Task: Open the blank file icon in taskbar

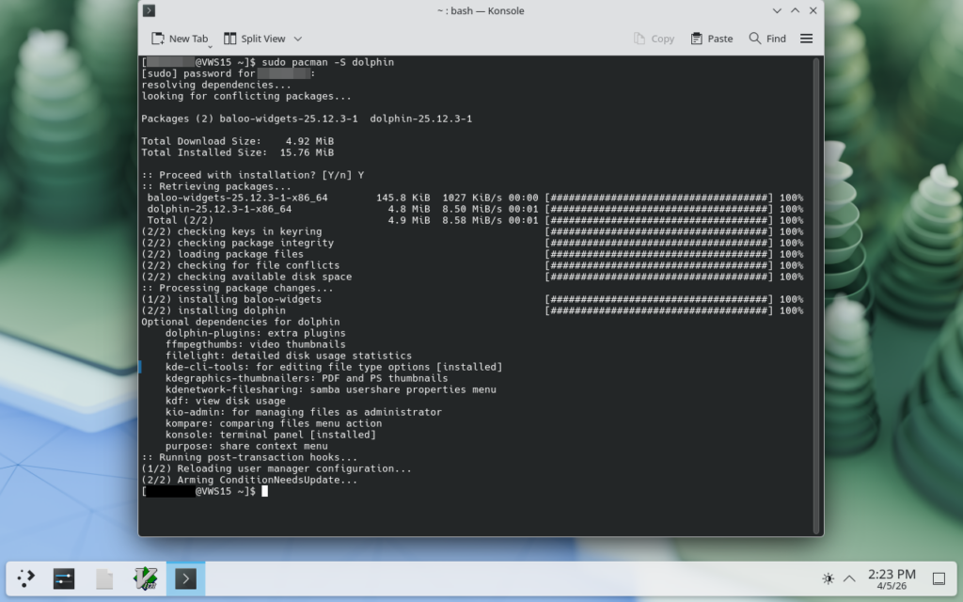Action: click(x=104, y=578)
